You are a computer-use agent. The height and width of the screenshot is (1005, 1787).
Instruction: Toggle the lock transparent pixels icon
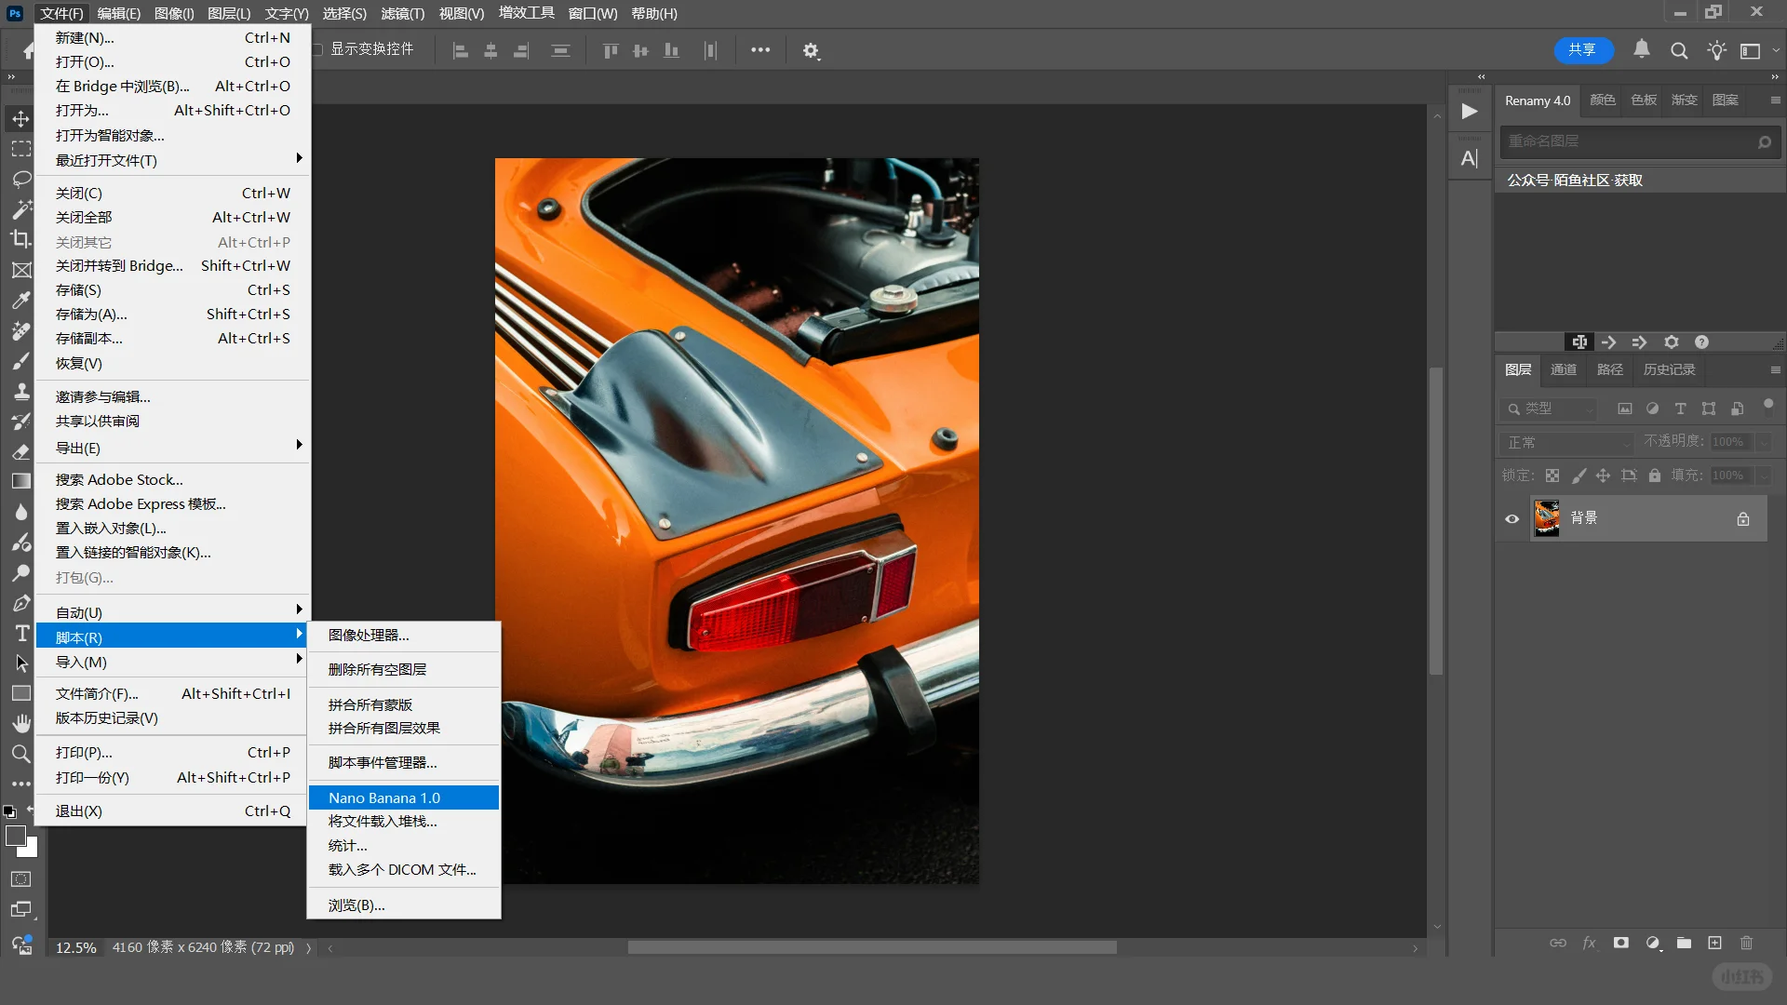[x=1552, y=476]
